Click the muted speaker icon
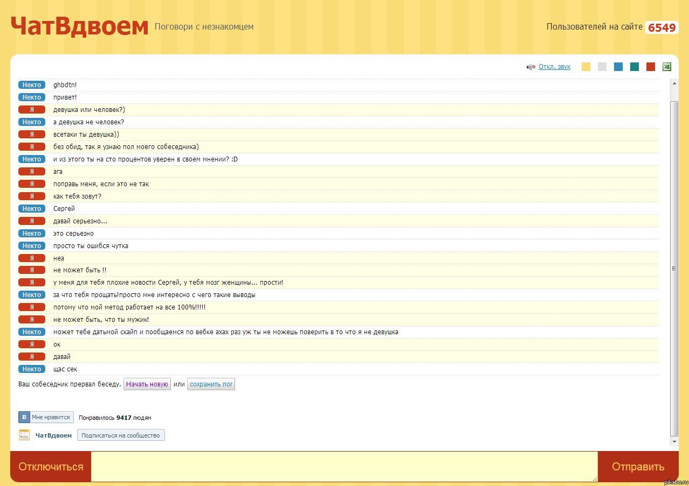This screenshot has height=486, width=689. pyautogui.click(x=530, y=67)
